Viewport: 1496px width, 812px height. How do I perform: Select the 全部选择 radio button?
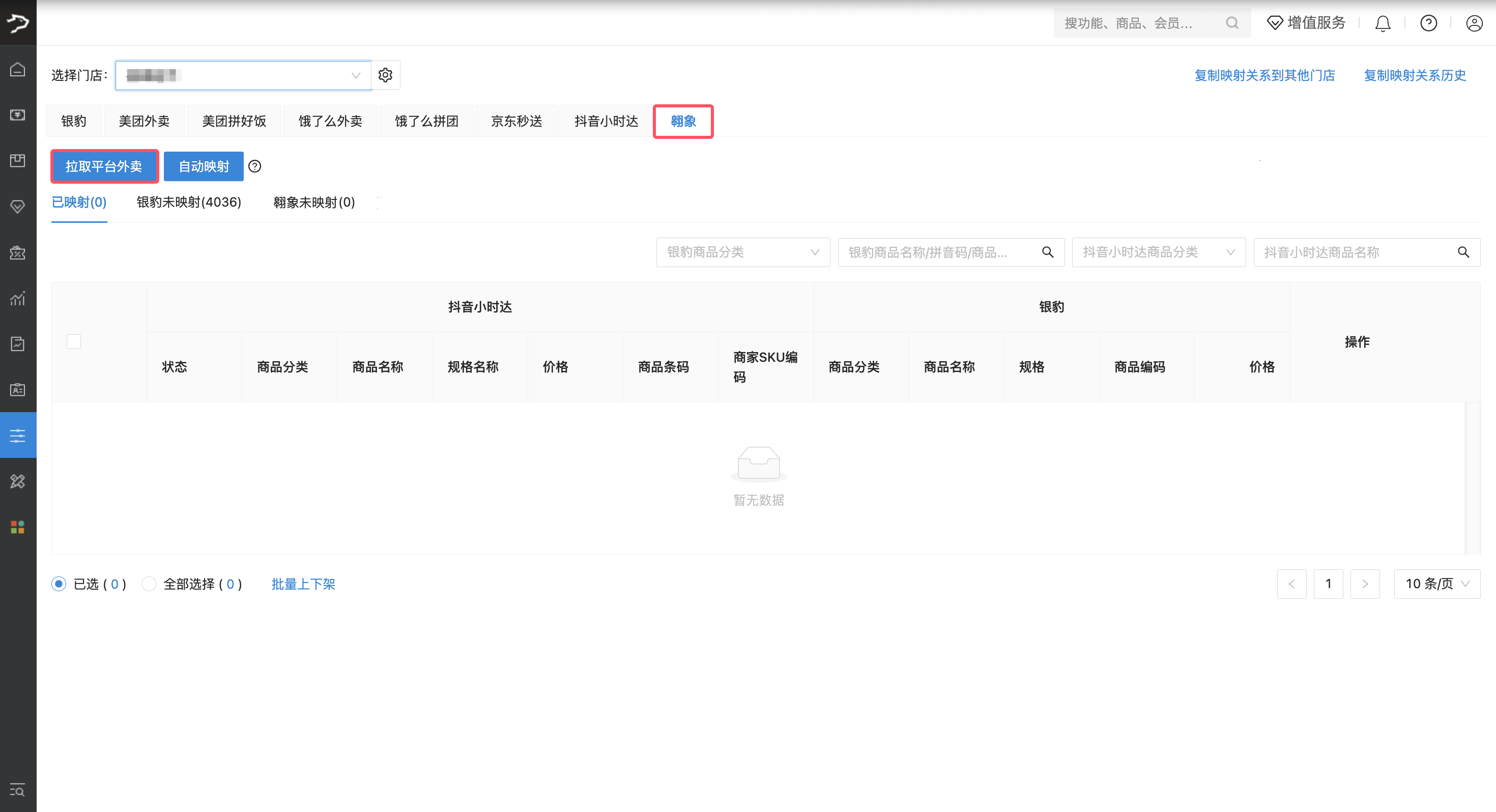click(x=149, y=584)
